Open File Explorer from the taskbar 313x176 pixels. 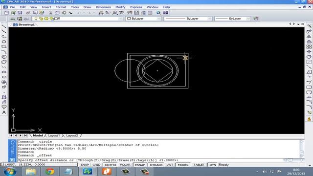tap(31, 172)
